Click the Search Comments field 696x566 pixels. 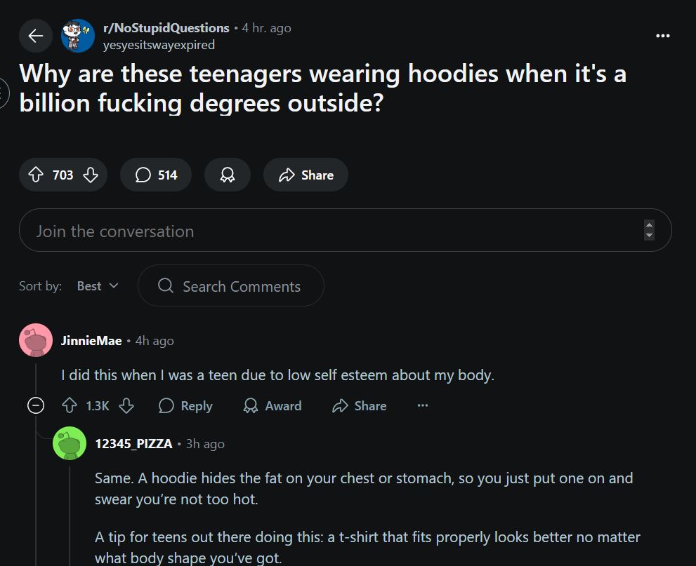231,285
